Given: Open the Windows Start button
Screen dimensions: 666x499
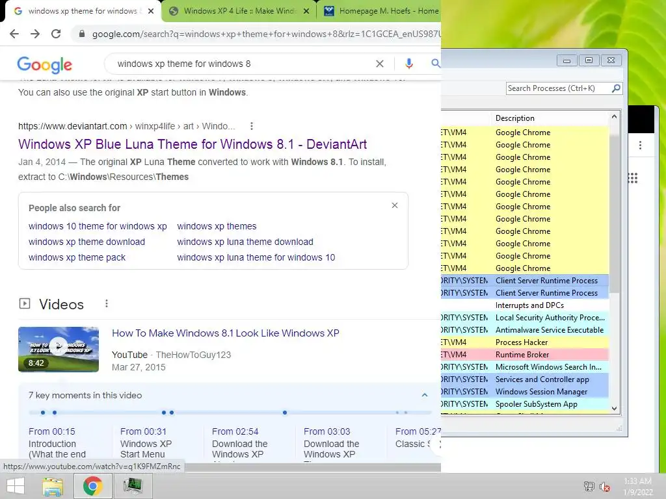Looking at the screenshot, I should coord(16,486).
